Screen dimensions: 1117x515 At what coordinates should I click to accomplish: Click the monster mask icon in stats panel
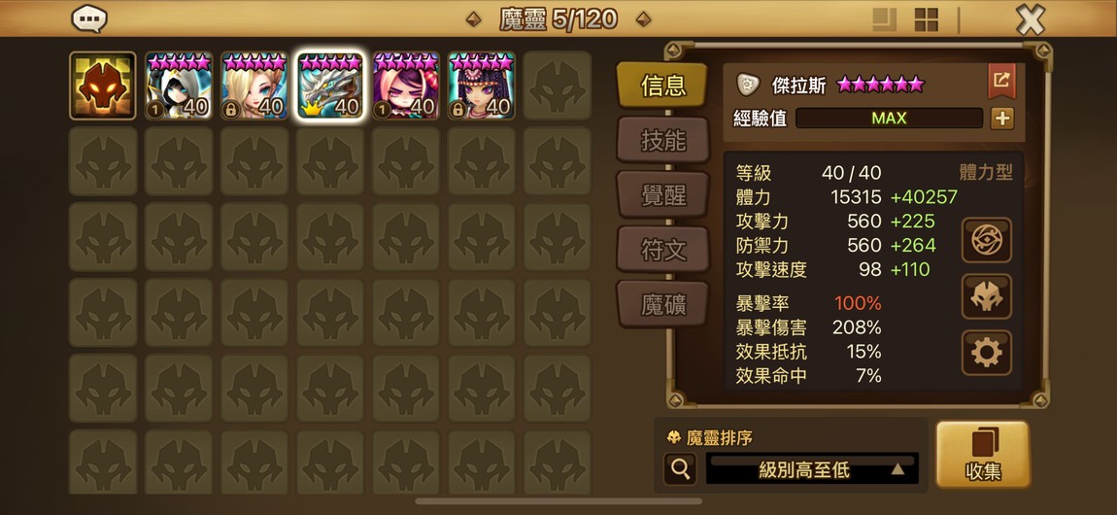[987, 296]
